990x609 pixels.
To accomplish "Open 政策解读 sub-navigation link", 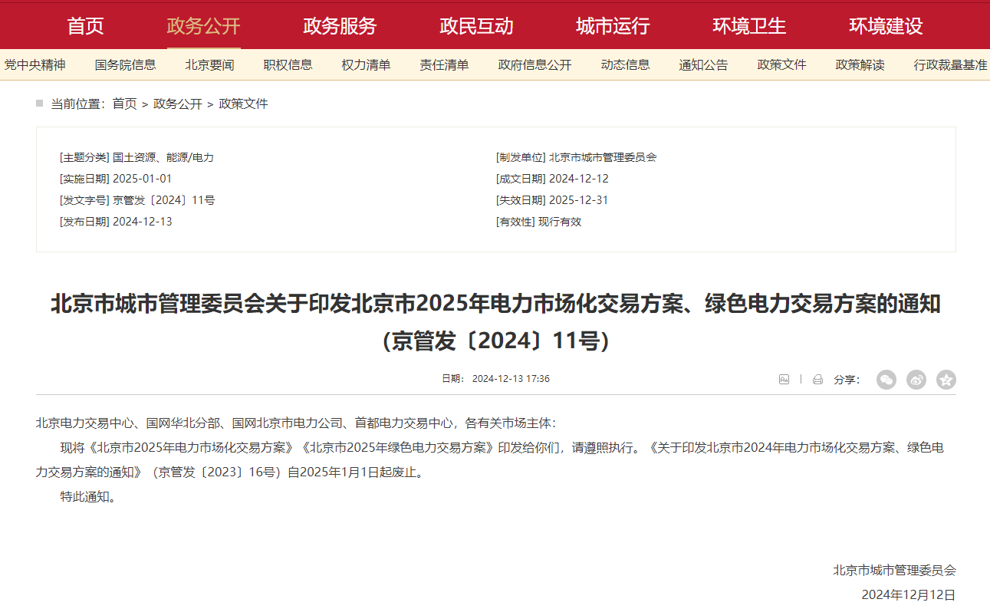I will coord(860,65).
